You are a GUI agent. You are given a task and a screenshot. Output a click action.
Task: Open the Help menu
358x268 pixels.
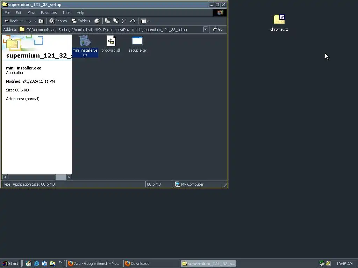coord(80,13)
